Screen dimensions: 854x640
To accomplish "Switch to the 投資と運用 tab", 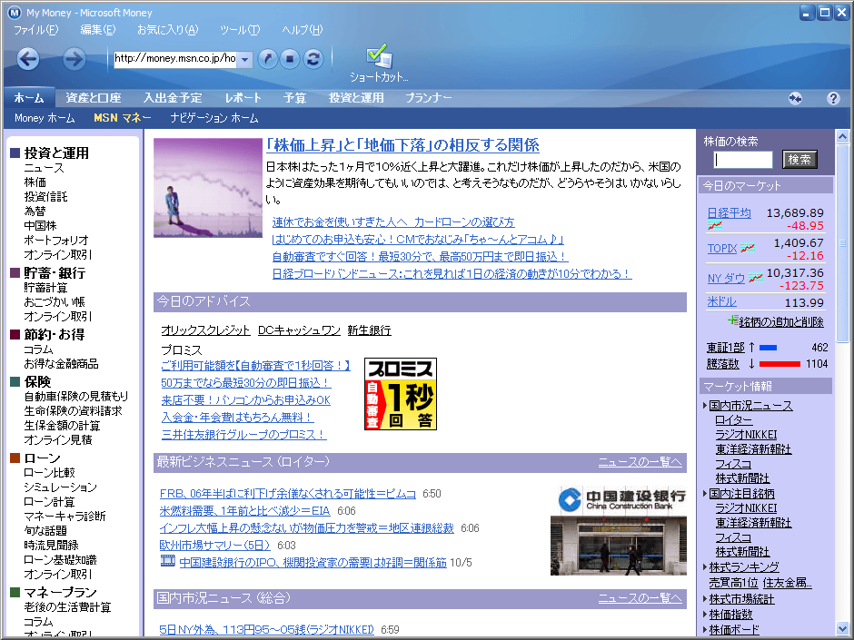I will (x=356, y=98).
